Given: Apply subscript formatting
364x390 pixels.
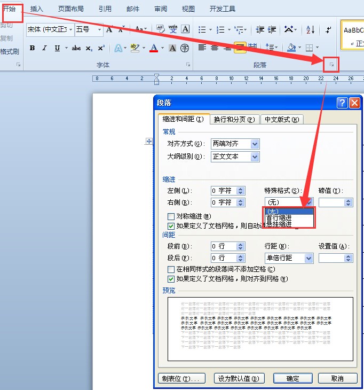Looking at the screenshot, I should (x=89, y=48).
